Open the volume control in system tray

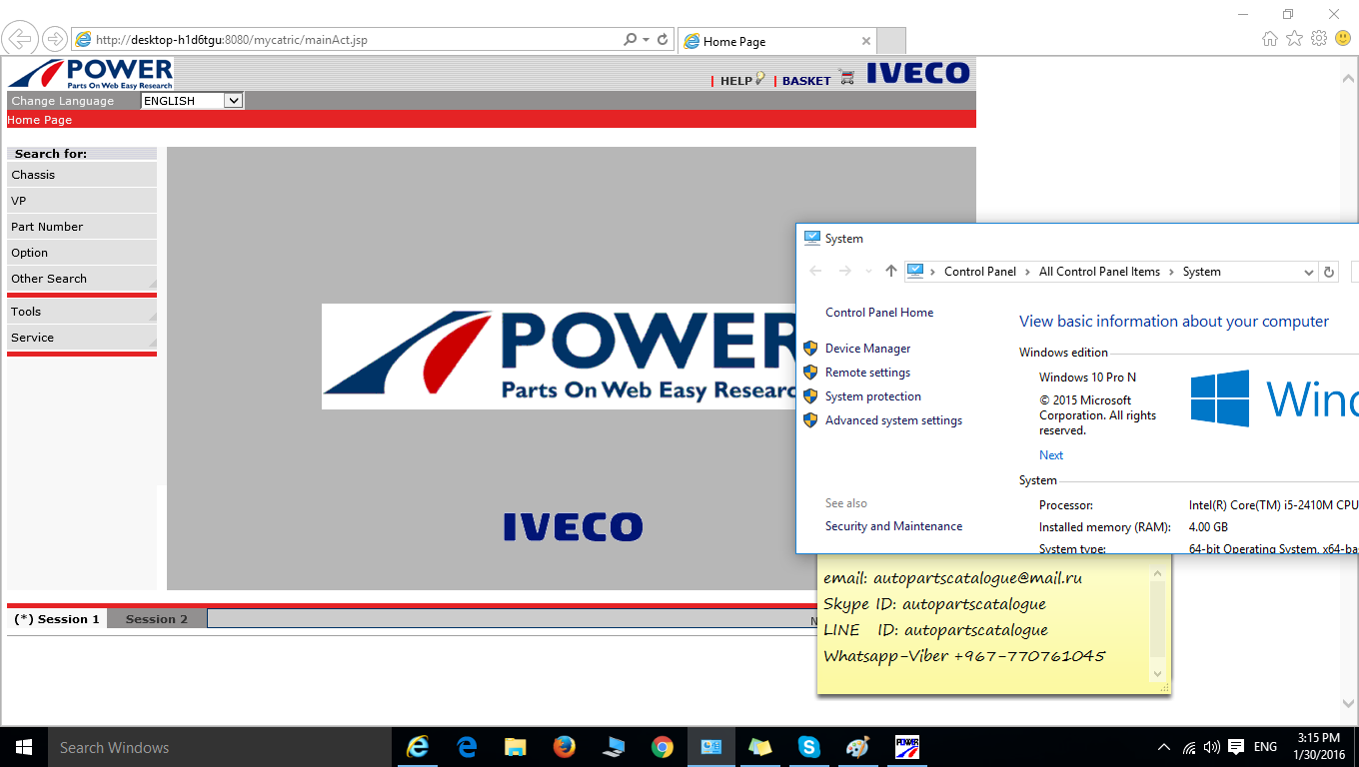pyautogui.click(x=1212, y=747)
